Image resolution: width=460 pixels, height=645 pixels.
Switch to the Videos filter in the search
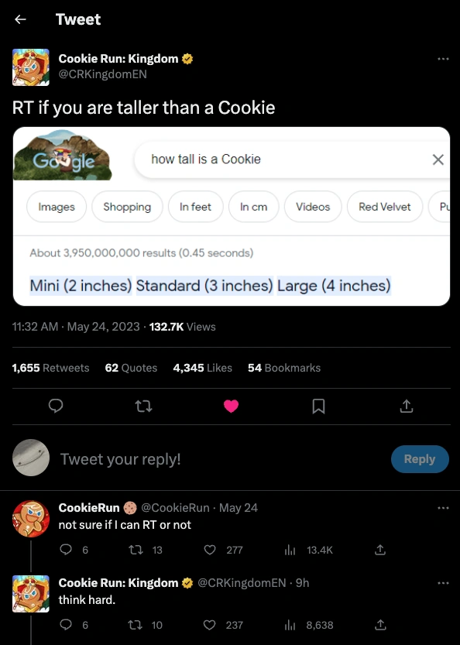(312, 207)
